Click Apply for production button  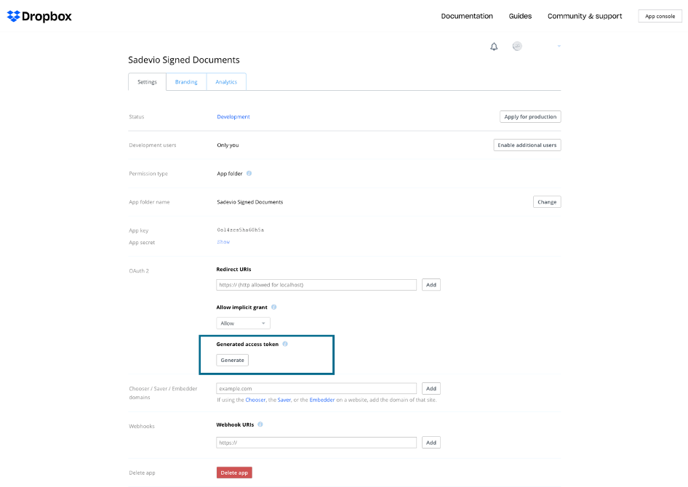530,116
